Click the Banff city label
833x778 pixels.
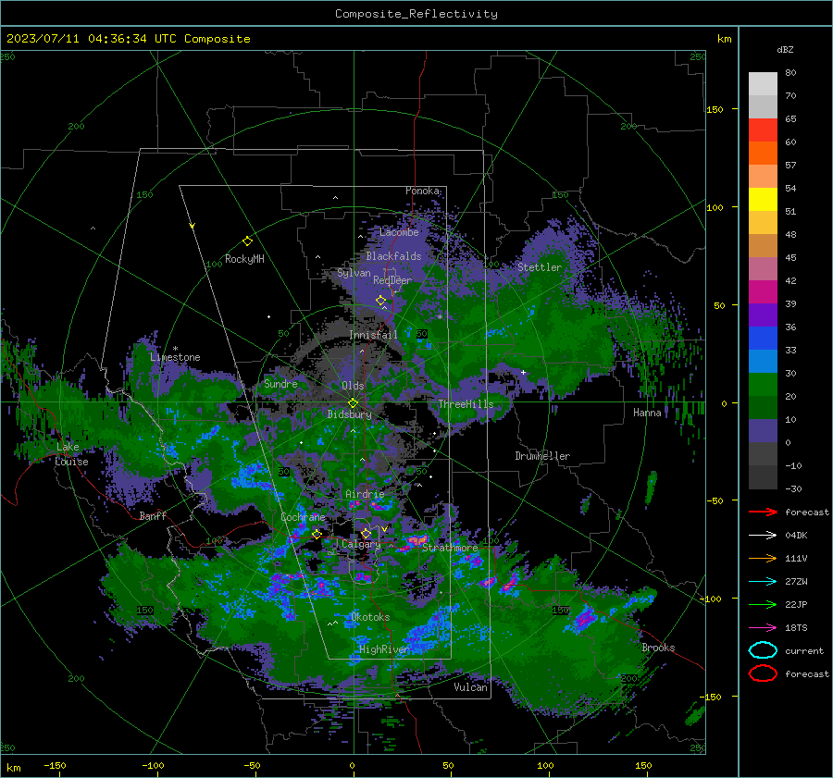pyautogui.click(x=153, y=515)
